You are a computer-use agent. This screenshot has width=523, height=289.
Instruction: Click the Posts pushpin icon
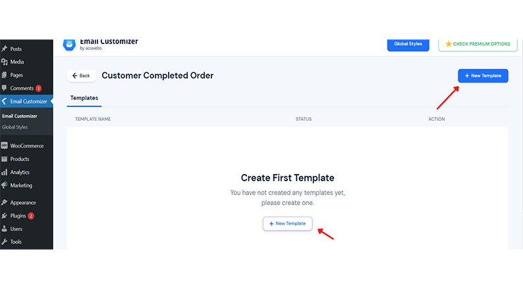[x=5, y=49]
